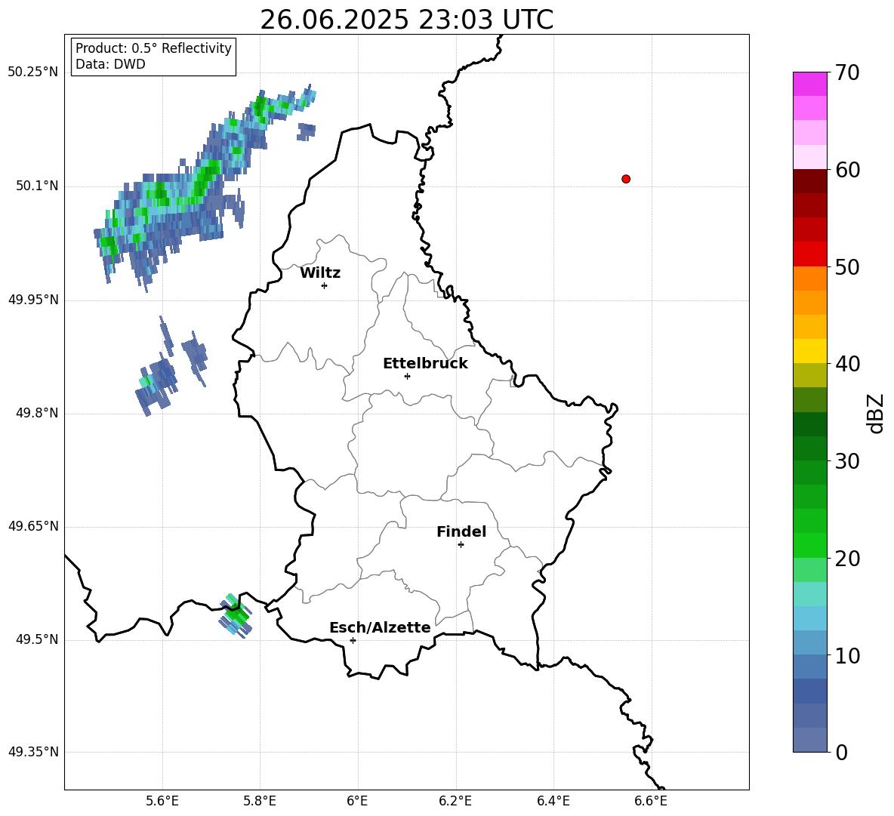Screen dimensions: 894x816
Task: Click the 49.8°N latitude label
Action: 37,413
